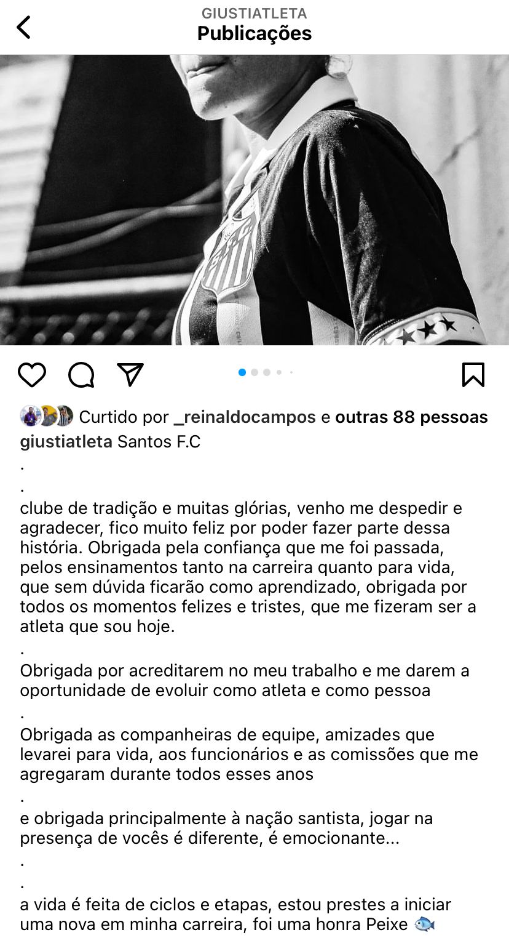Select second carousel dot indicator
The width and height of the screenshot is (509, 938).
(x=254, y=372)
